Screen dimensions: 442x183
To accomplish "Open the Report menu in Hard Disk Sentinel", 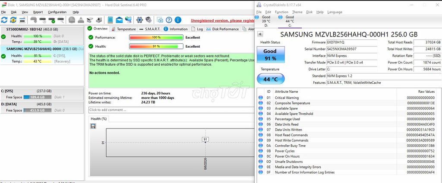I will point(38,12).
